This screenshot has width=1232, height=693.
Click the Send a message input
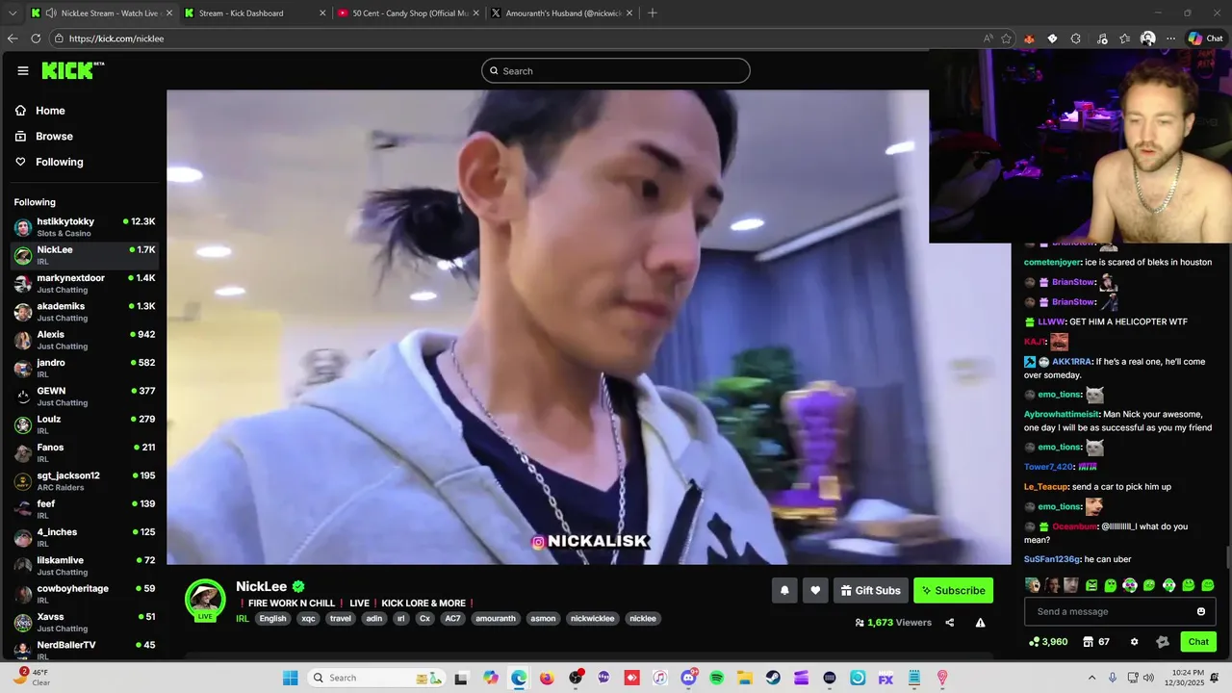pos(1119,611)
